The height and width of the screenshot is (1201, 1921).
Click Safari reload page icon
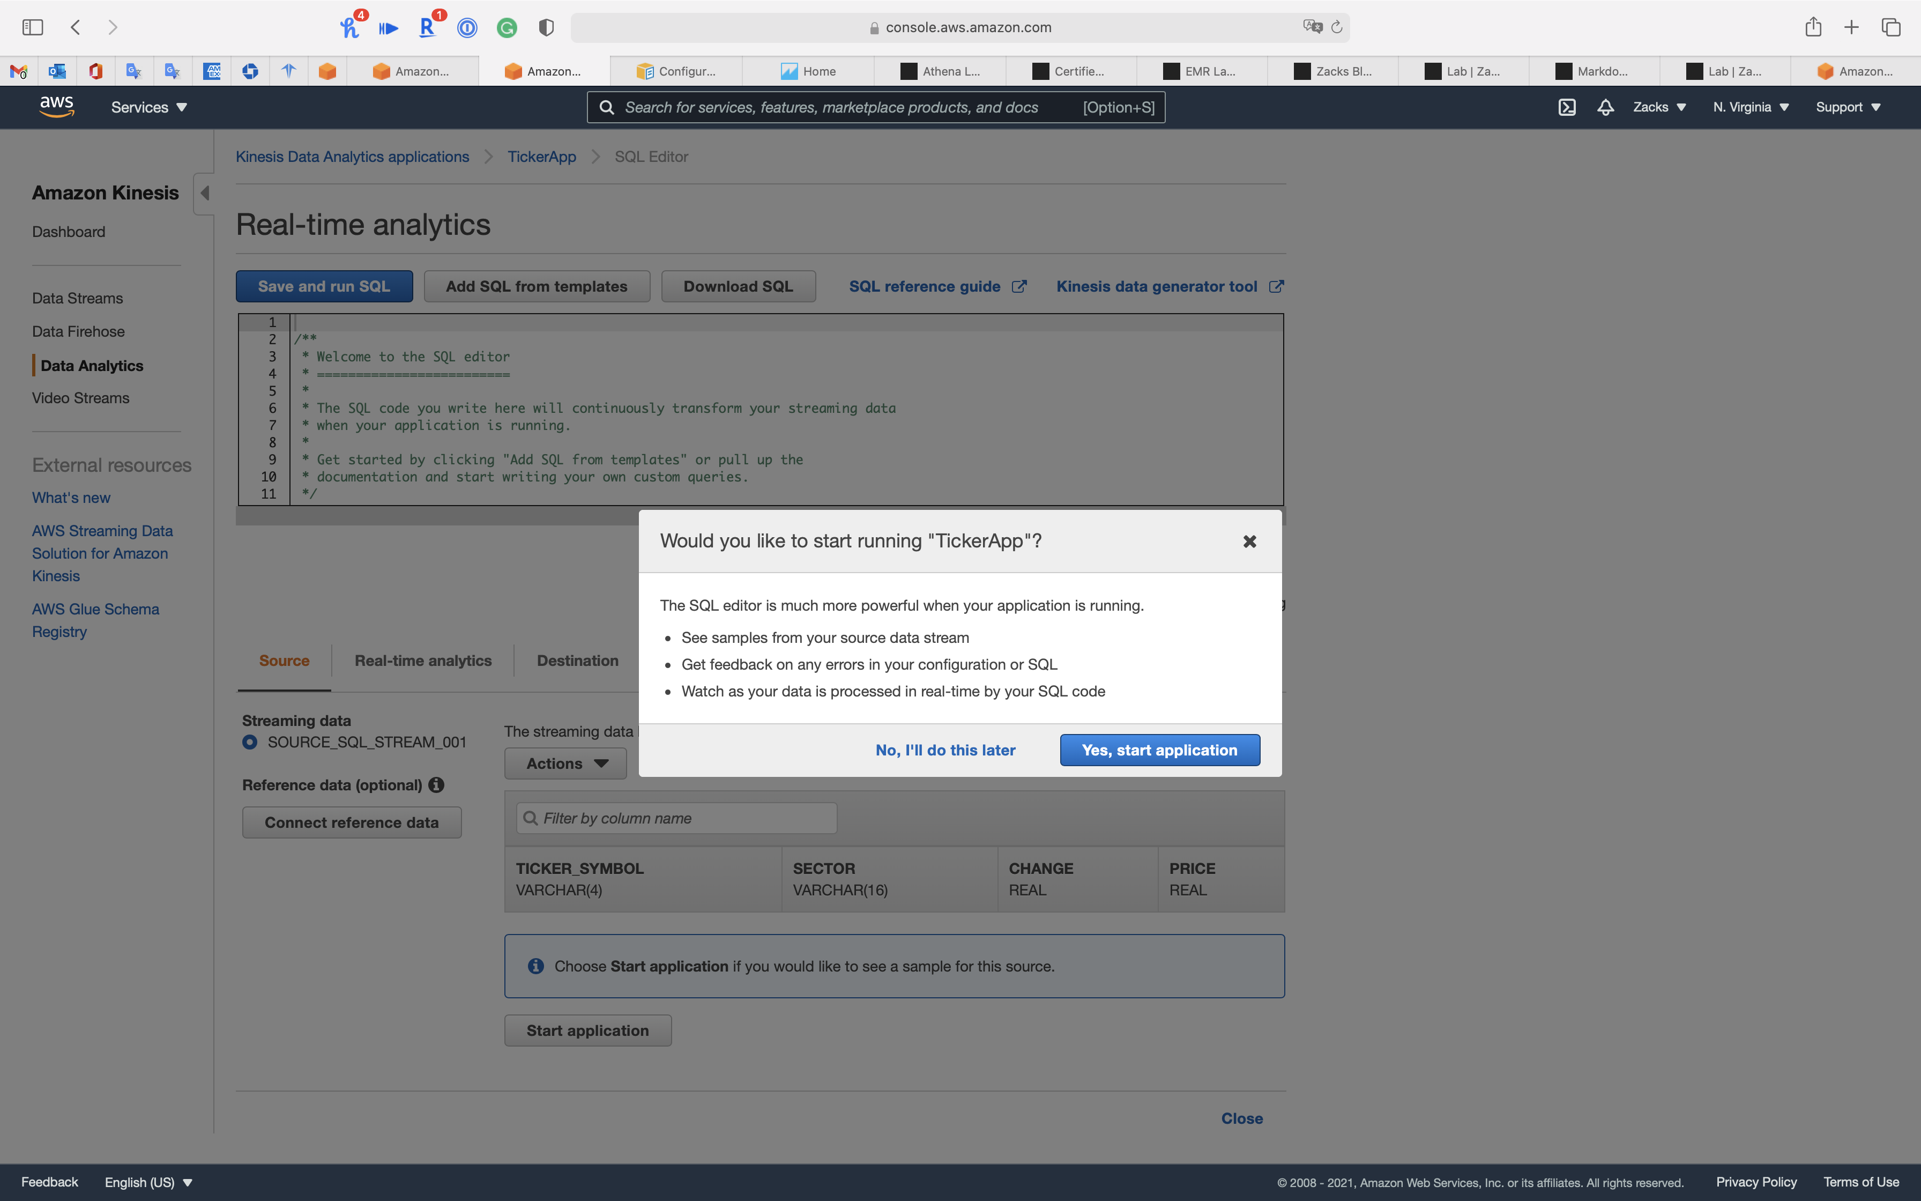[x=1337, y=27]
